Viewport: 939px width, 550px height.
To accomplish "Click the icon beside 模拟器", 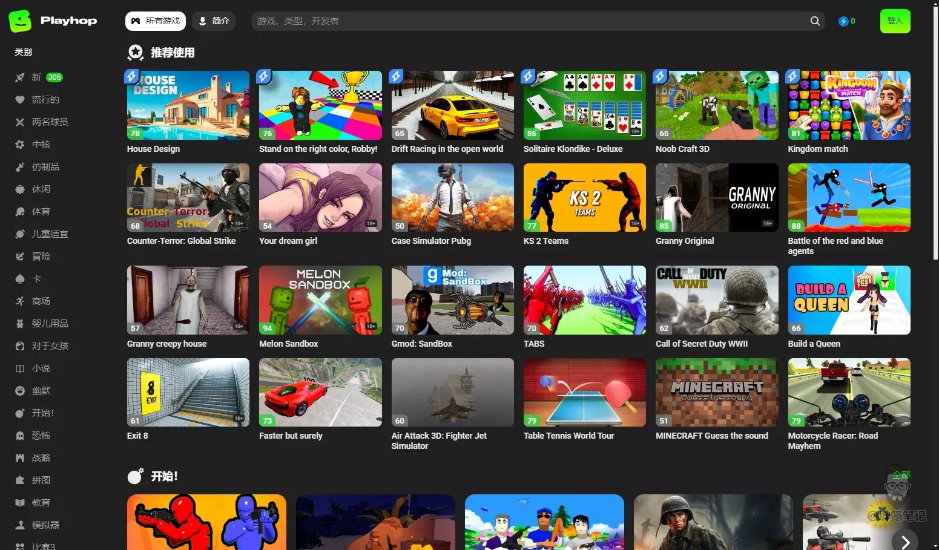I will pos(20,525).
